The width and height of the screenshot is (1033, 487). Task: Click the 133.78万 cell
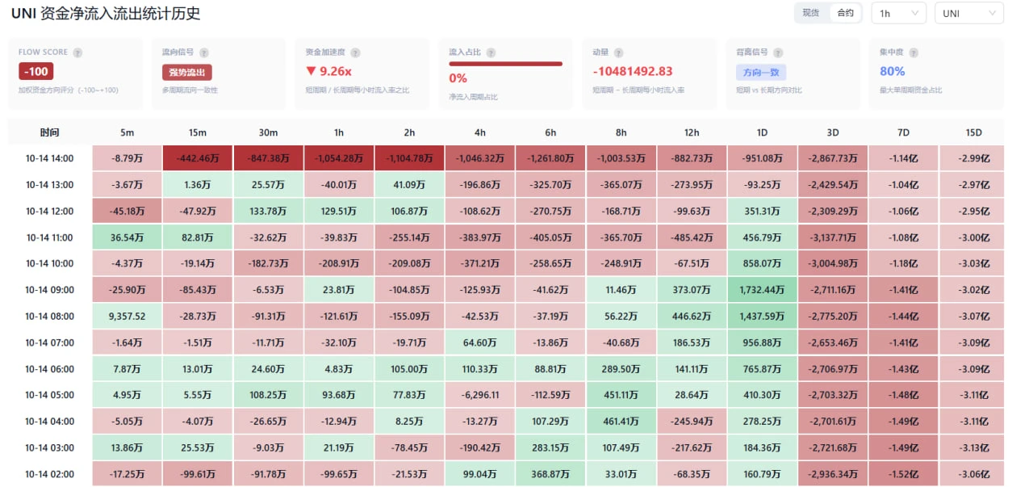tap(269, 211)
